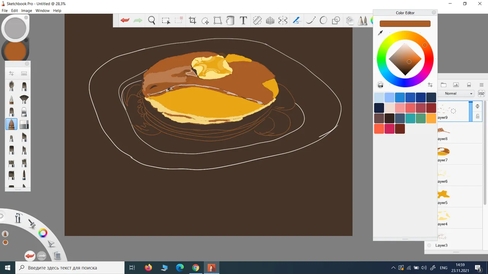This screenshot has width=488, height=274.
Task: Toggle visibility circle for Layer3
Action: (x=429, y=245)
